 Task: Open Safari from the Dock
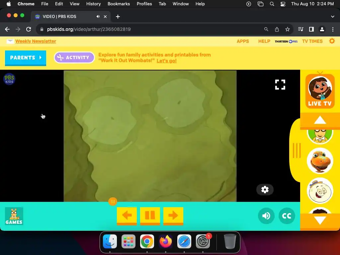[x=184, y=241]
